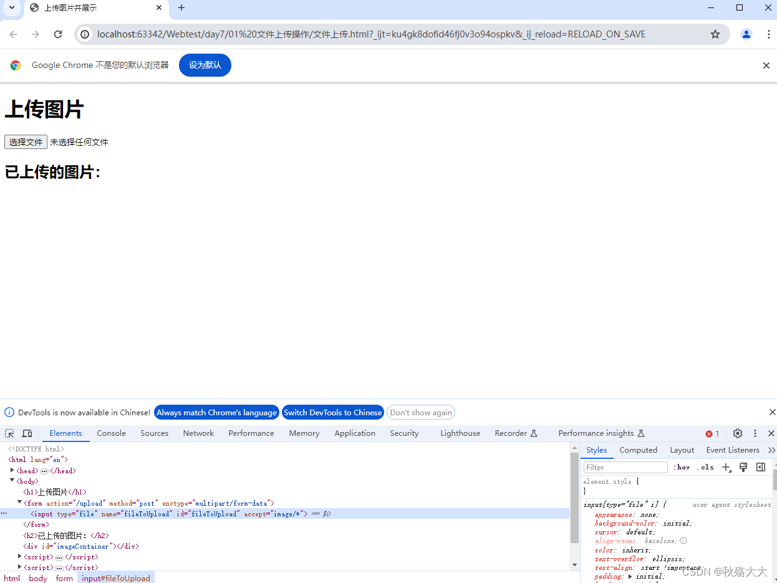This screenshot has width=777, height=583.
Task: Toggle the computed styles sidebar icon
Action: pos(761,467)
